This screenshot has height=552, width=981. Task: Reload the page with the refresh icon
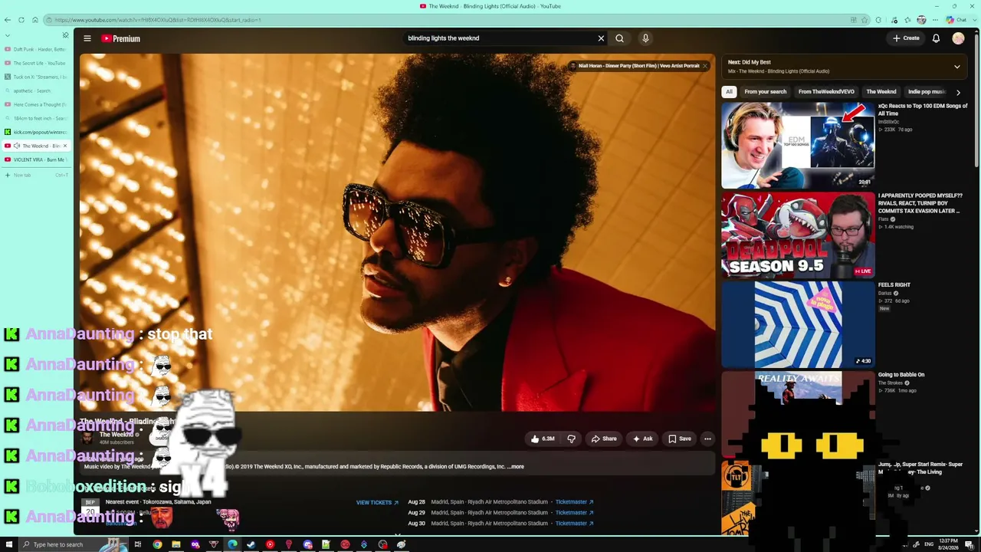(x=21, y=20)
